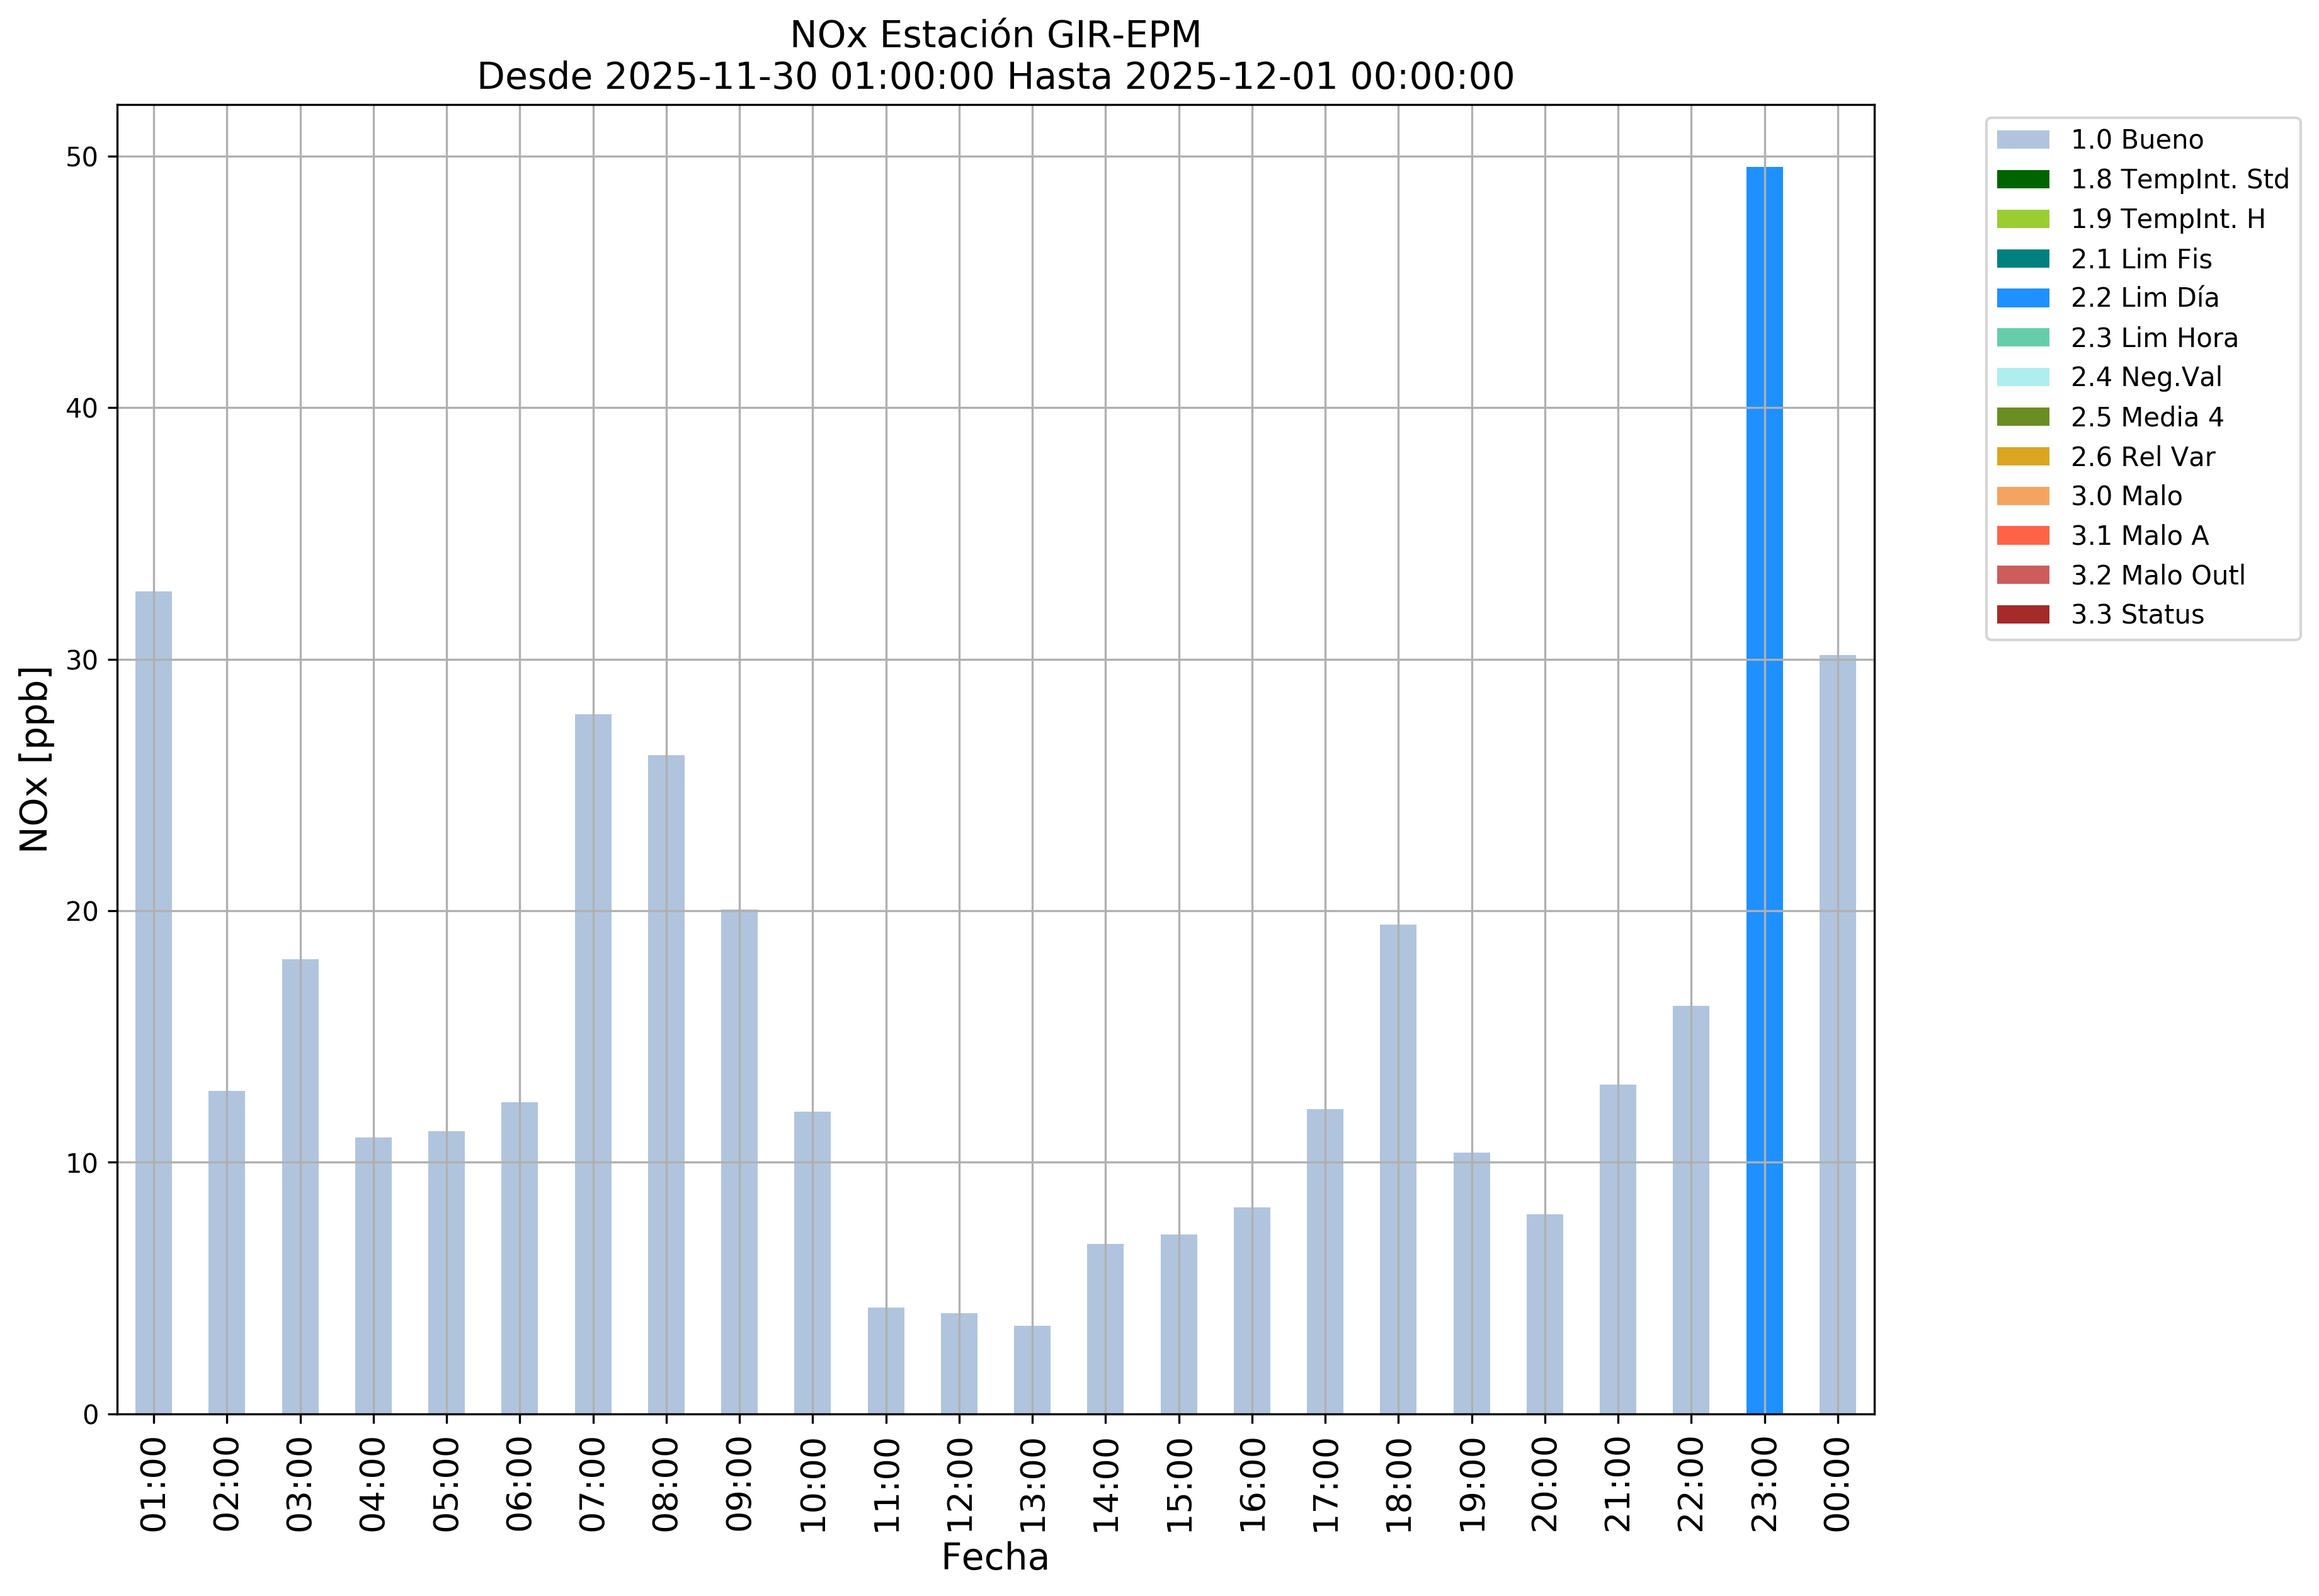The width and height of the screenshot is (2319, 1596).
Task: Click the 3.1 Malo A legend swatch
Action: 2022,536
